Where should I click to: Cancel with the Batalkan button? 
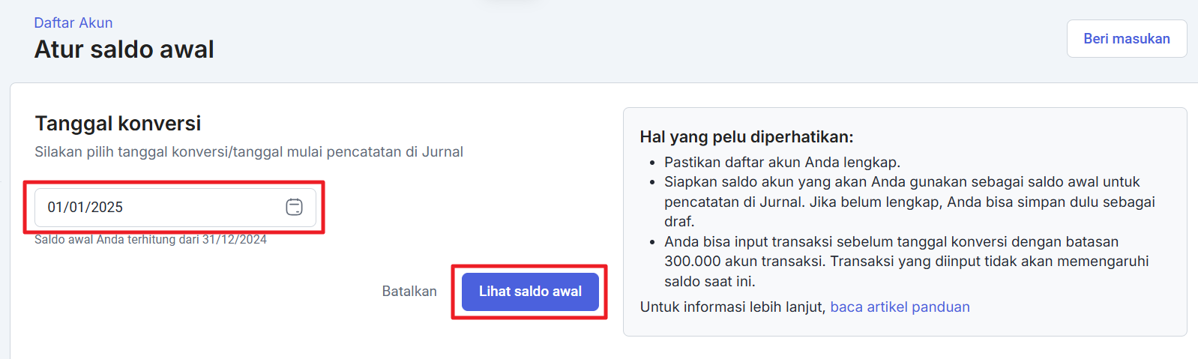(x=409, y=292)
